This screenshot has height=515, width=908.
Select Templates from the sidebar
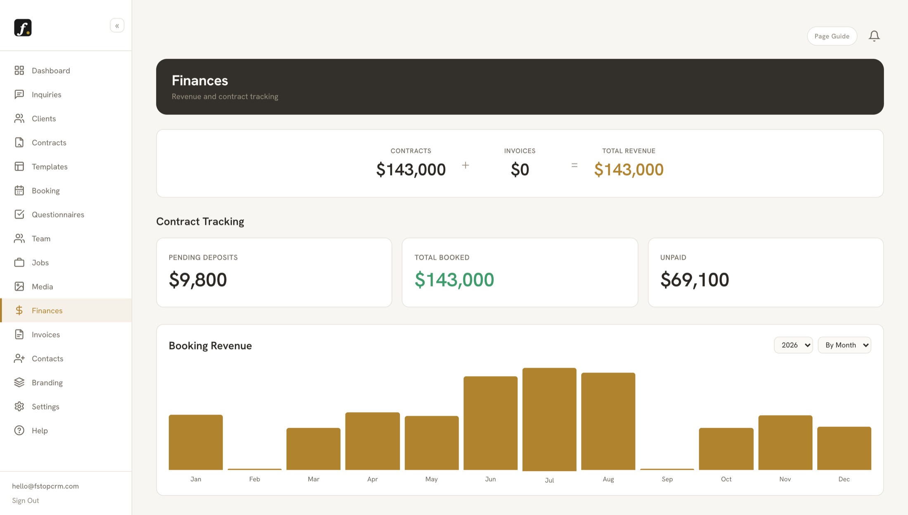[66, 166]
